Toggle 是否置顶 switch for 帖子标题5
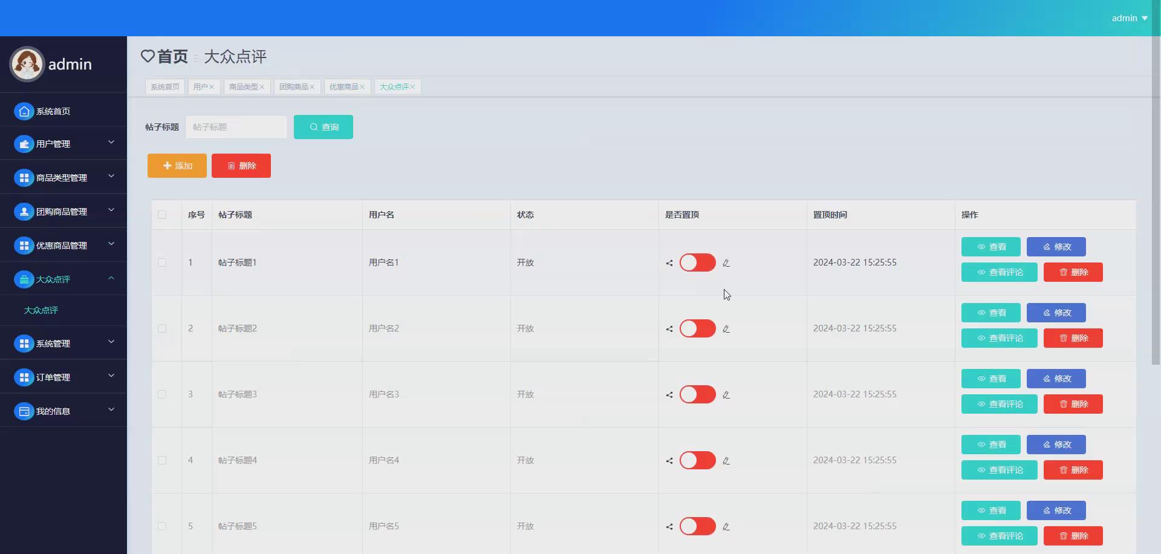This screenshot has height=554, width=1161. 698,526
